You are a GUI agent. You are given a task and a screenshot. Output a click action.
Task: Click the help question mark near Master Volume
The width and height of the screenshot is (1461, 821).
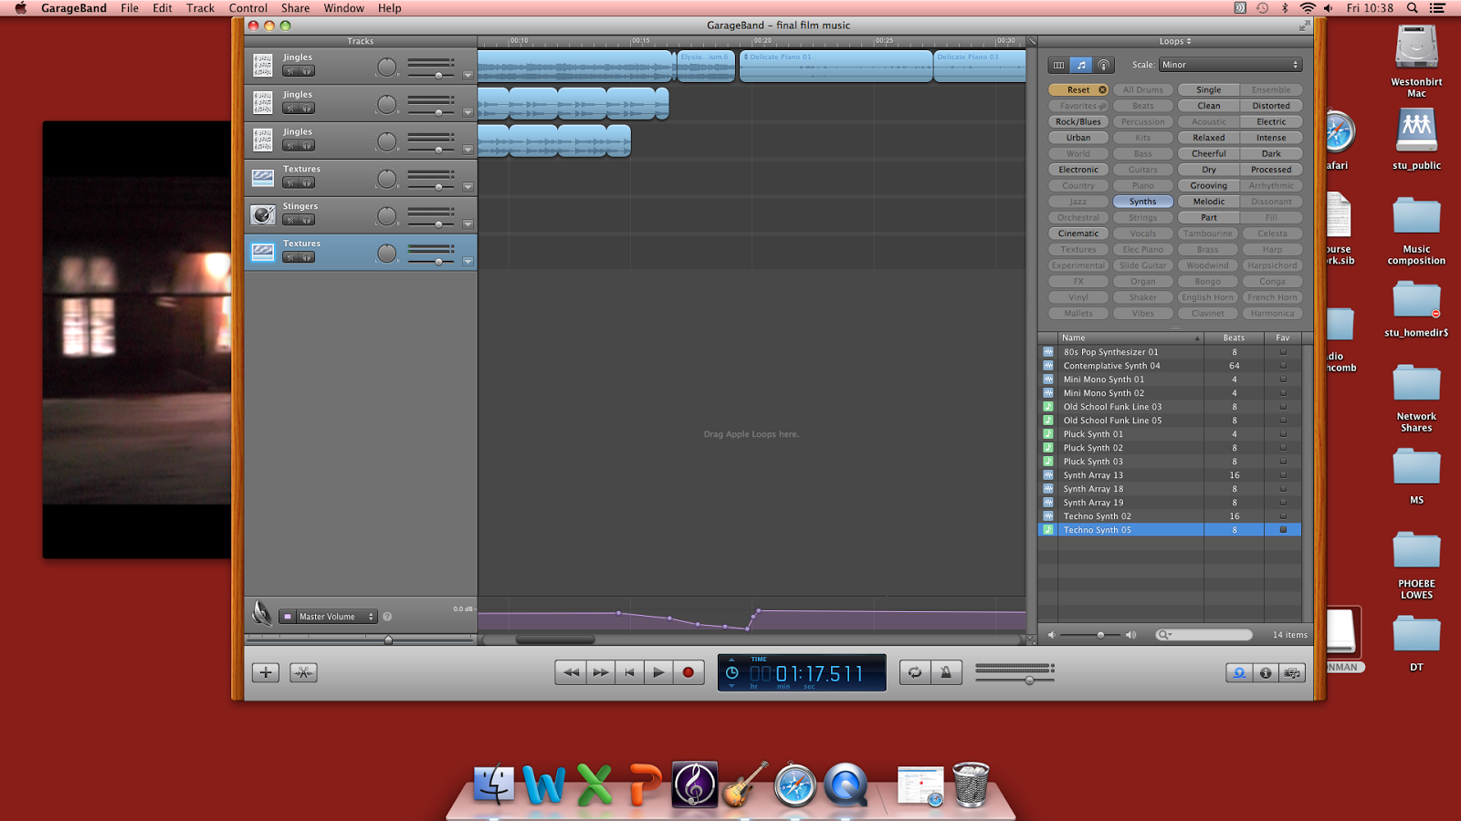(x=387, y=617)
